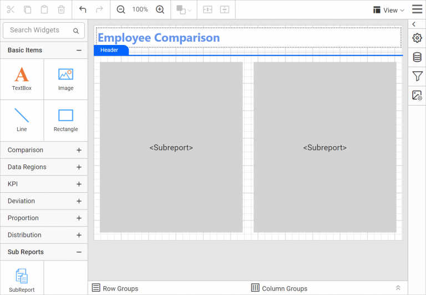Select the left Subreport placeholder

click(171, 147)
